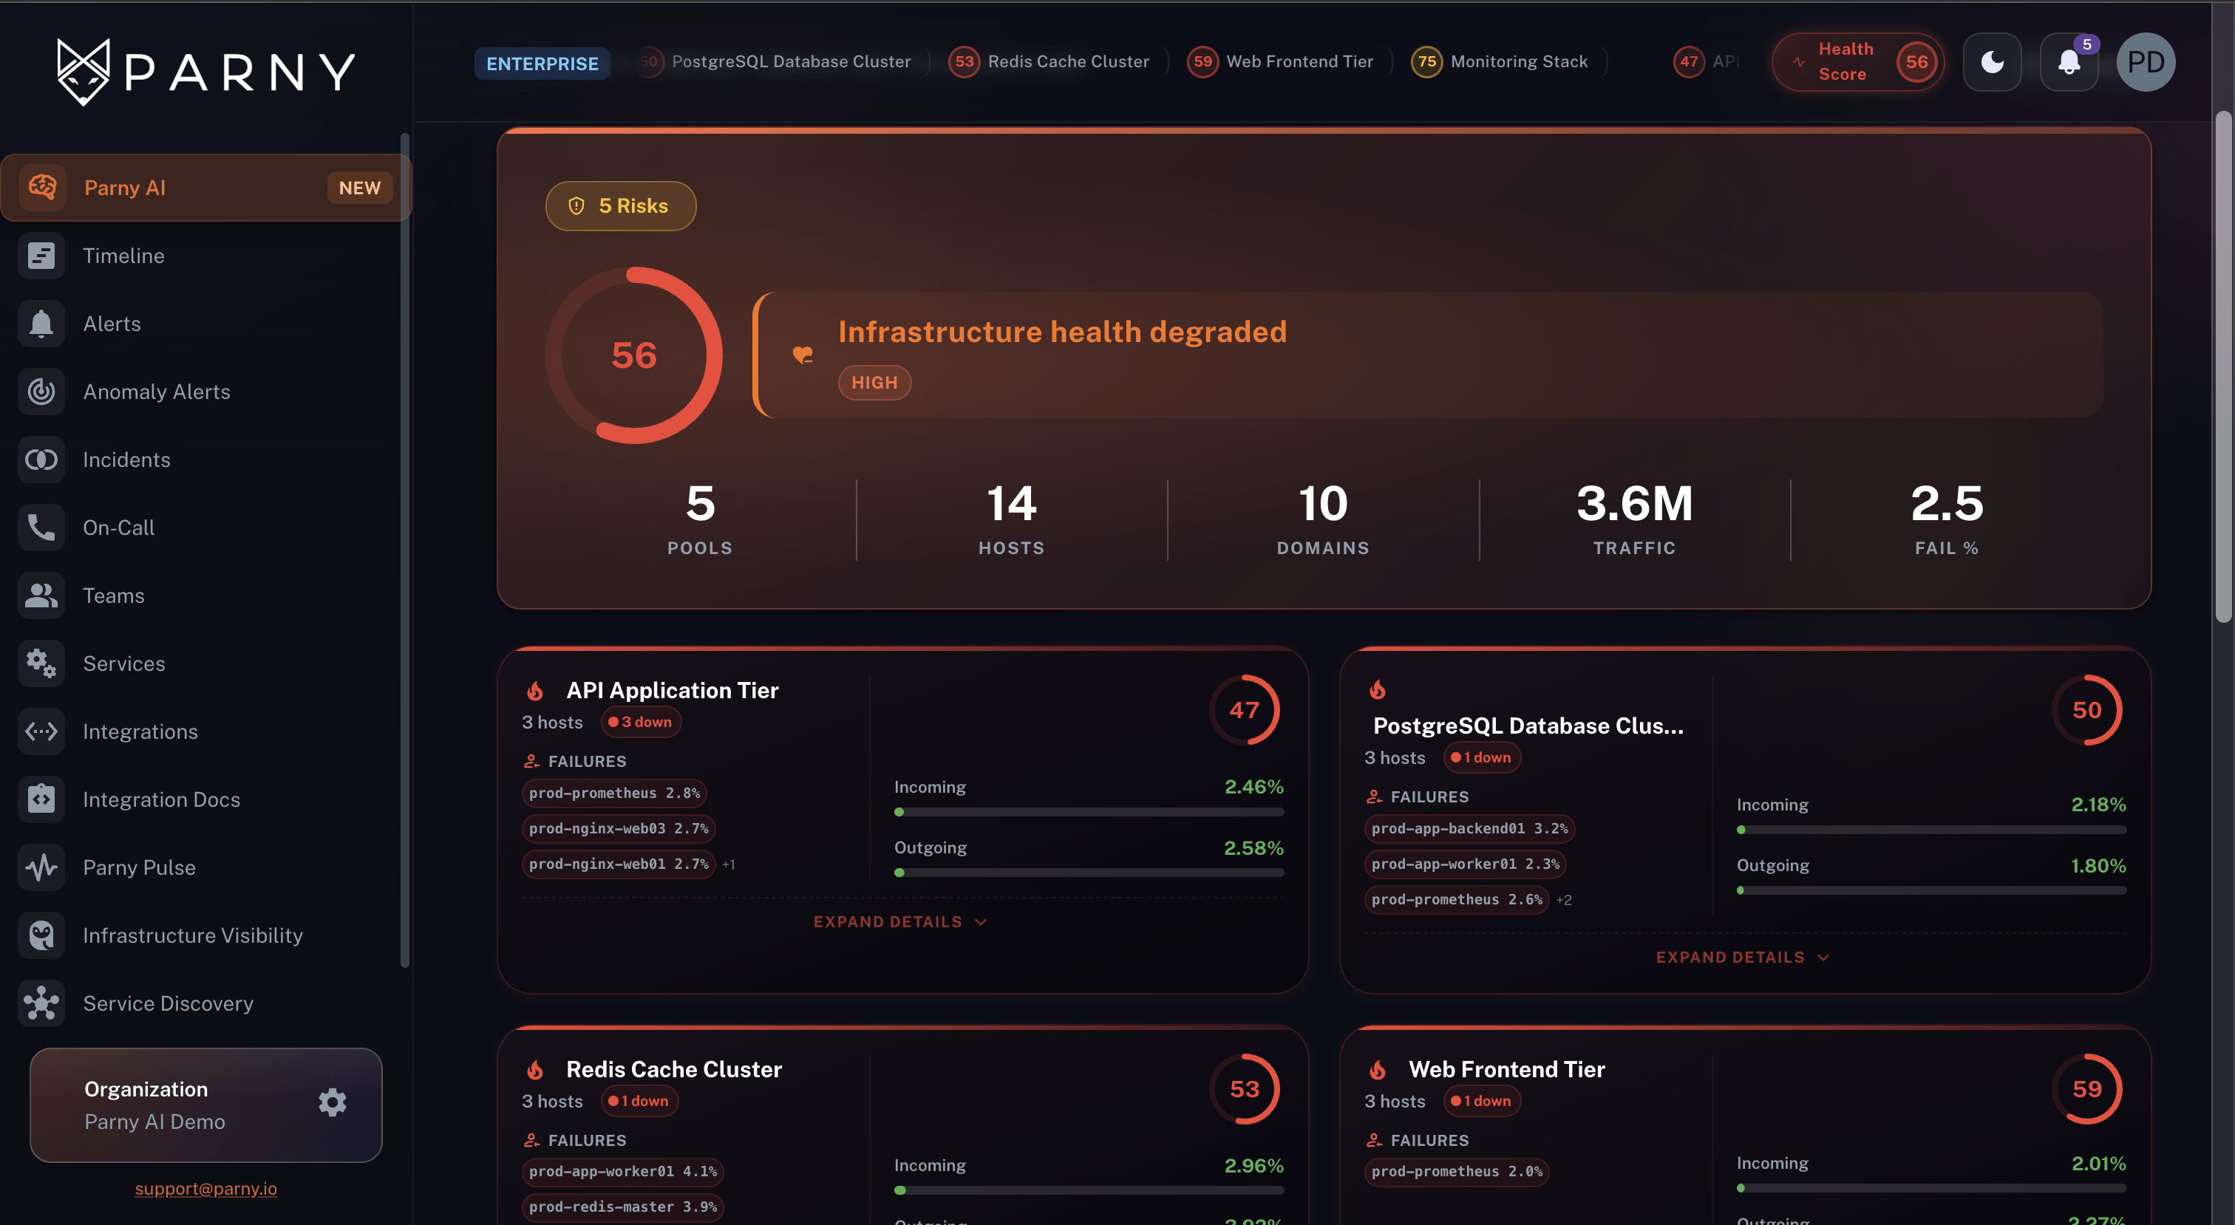Viewport: 2235px width, 1225px height.
Task: Open Parny Pulse heartbeat icon
Action: pos(41,867)
